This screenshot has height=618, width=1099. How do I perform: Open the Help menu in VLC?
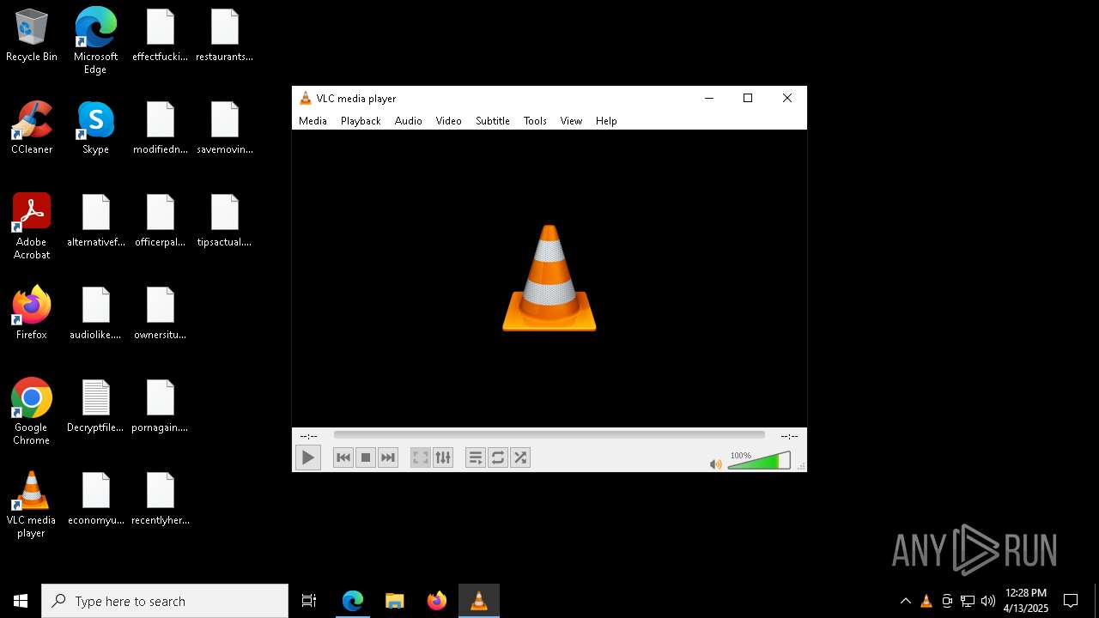click(606, 121)
